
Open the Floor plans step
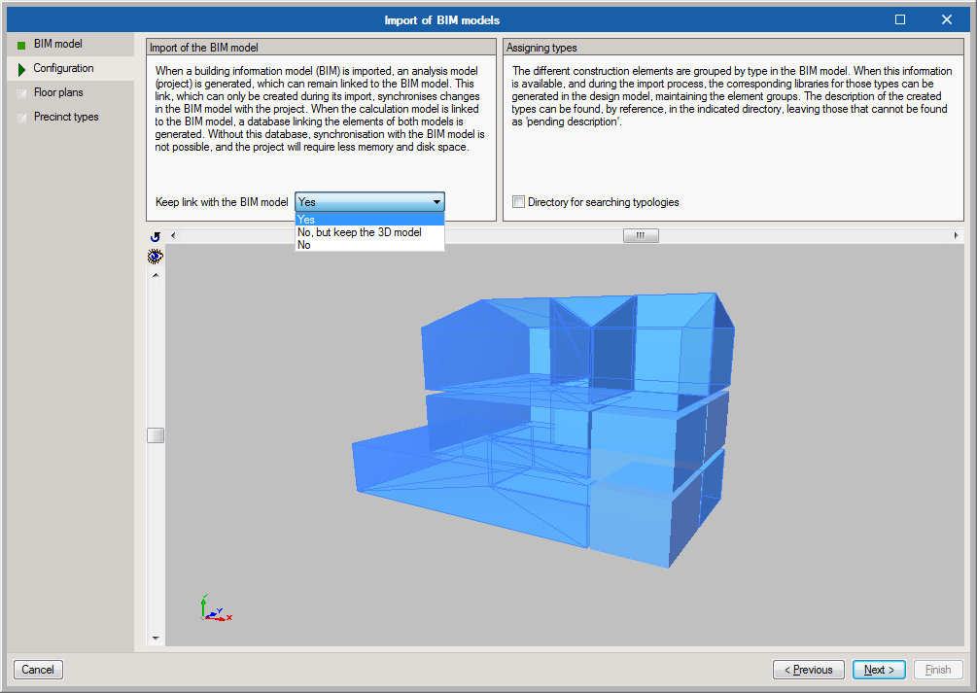point(58,93)
